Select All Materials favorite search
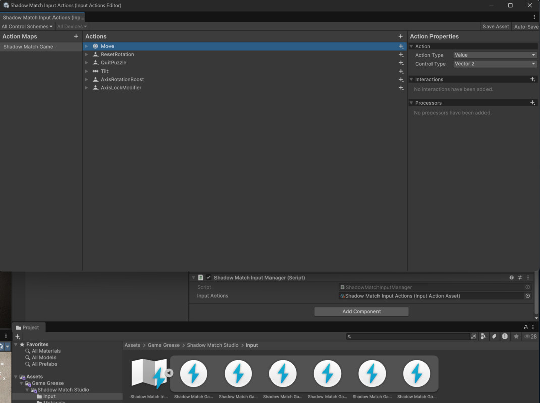Viewport: 540px width, 403px height. point(46,351)
